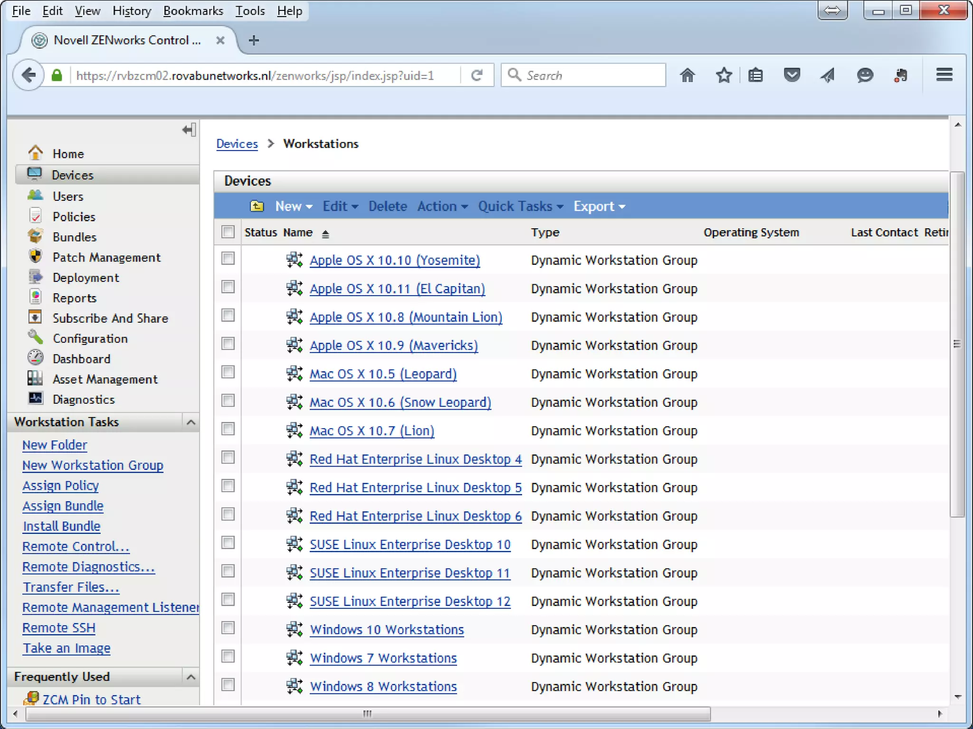This screenshot has height=729, width=973.
Task: Toggle the select-all checkbox in header
Action: [x=228, y=232]
